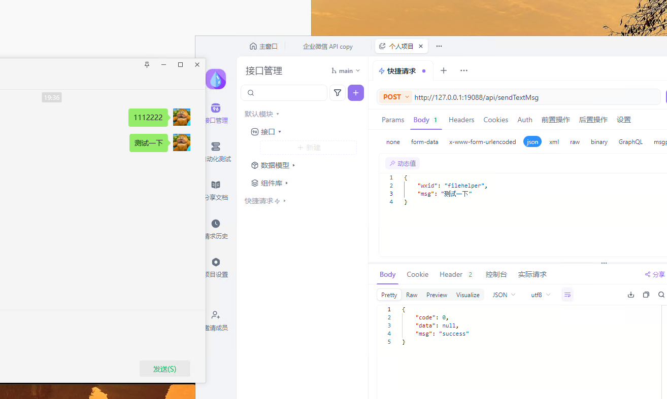Open the main branch dropdown
The height and width of the screenshot is (399, 667).
[x=346, y=71]
